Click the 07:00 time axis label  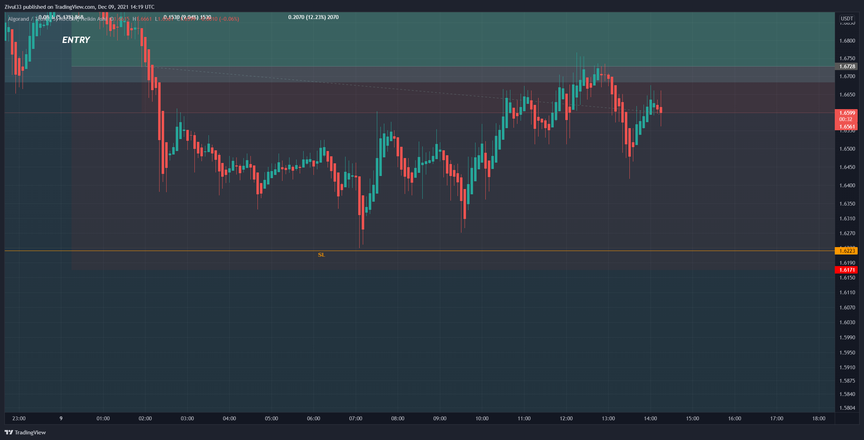tap(355, 419)
